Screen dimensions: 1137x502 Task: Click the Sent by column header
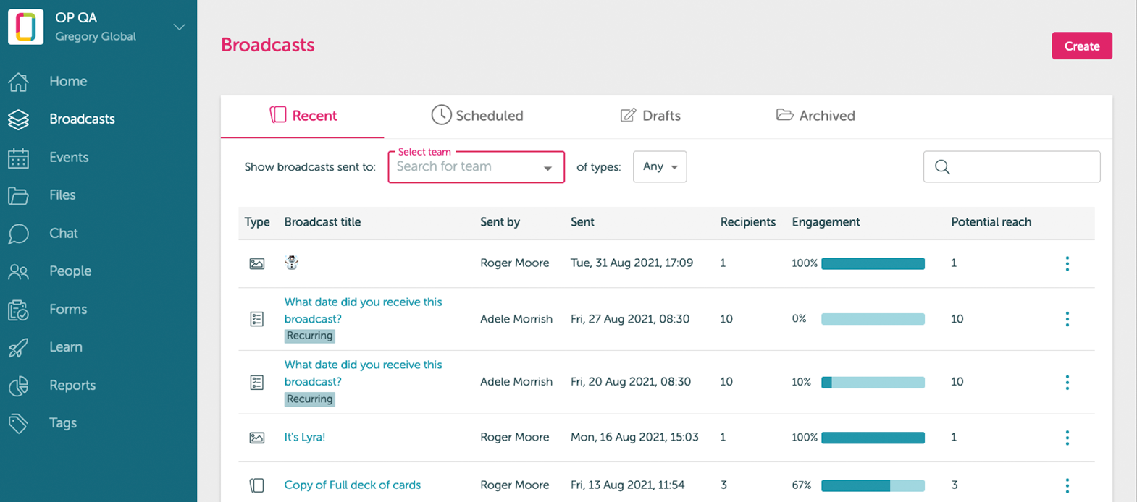(x=500, y=222)
